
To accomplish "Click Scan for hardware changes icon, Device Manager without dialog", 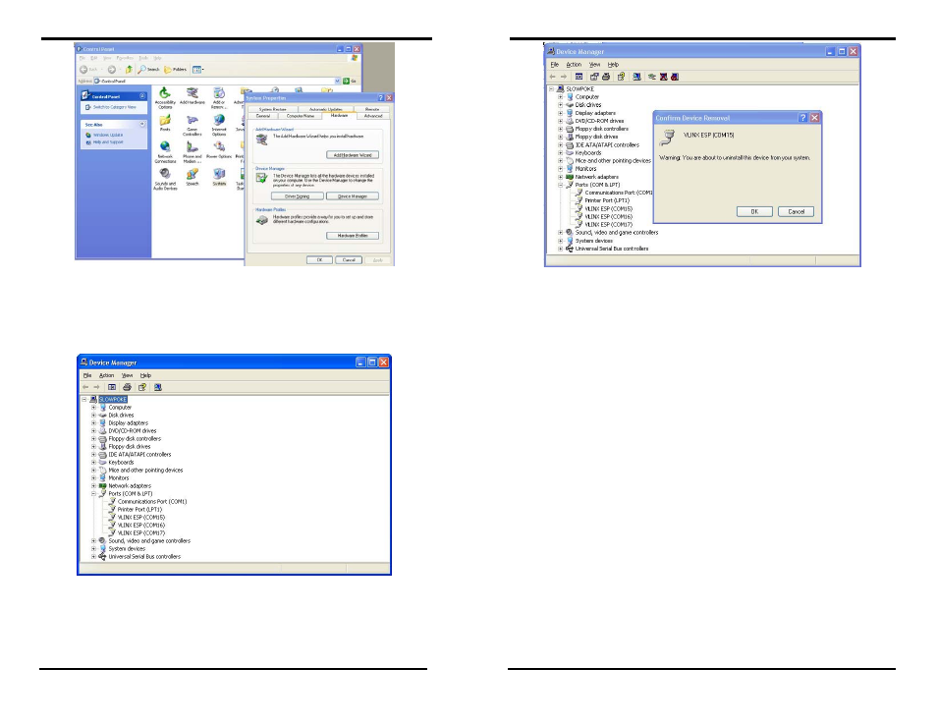I will (x=158, y=387).
